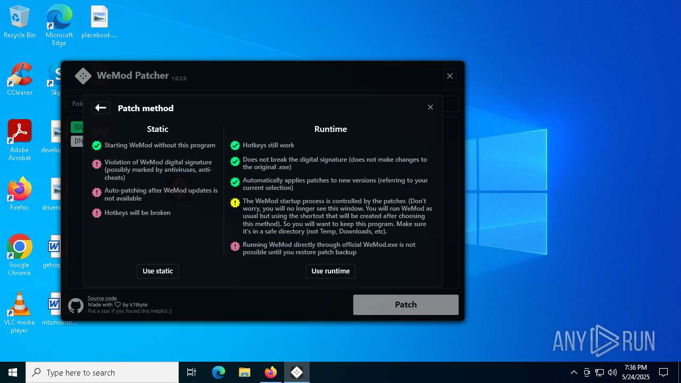
Task: Click the WeMod Patcher logo icon
Action: point(83,76)
